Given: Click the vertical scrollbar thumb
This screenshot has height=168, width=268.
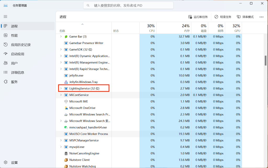Looking at the screenshot, I should coord(265,61).
